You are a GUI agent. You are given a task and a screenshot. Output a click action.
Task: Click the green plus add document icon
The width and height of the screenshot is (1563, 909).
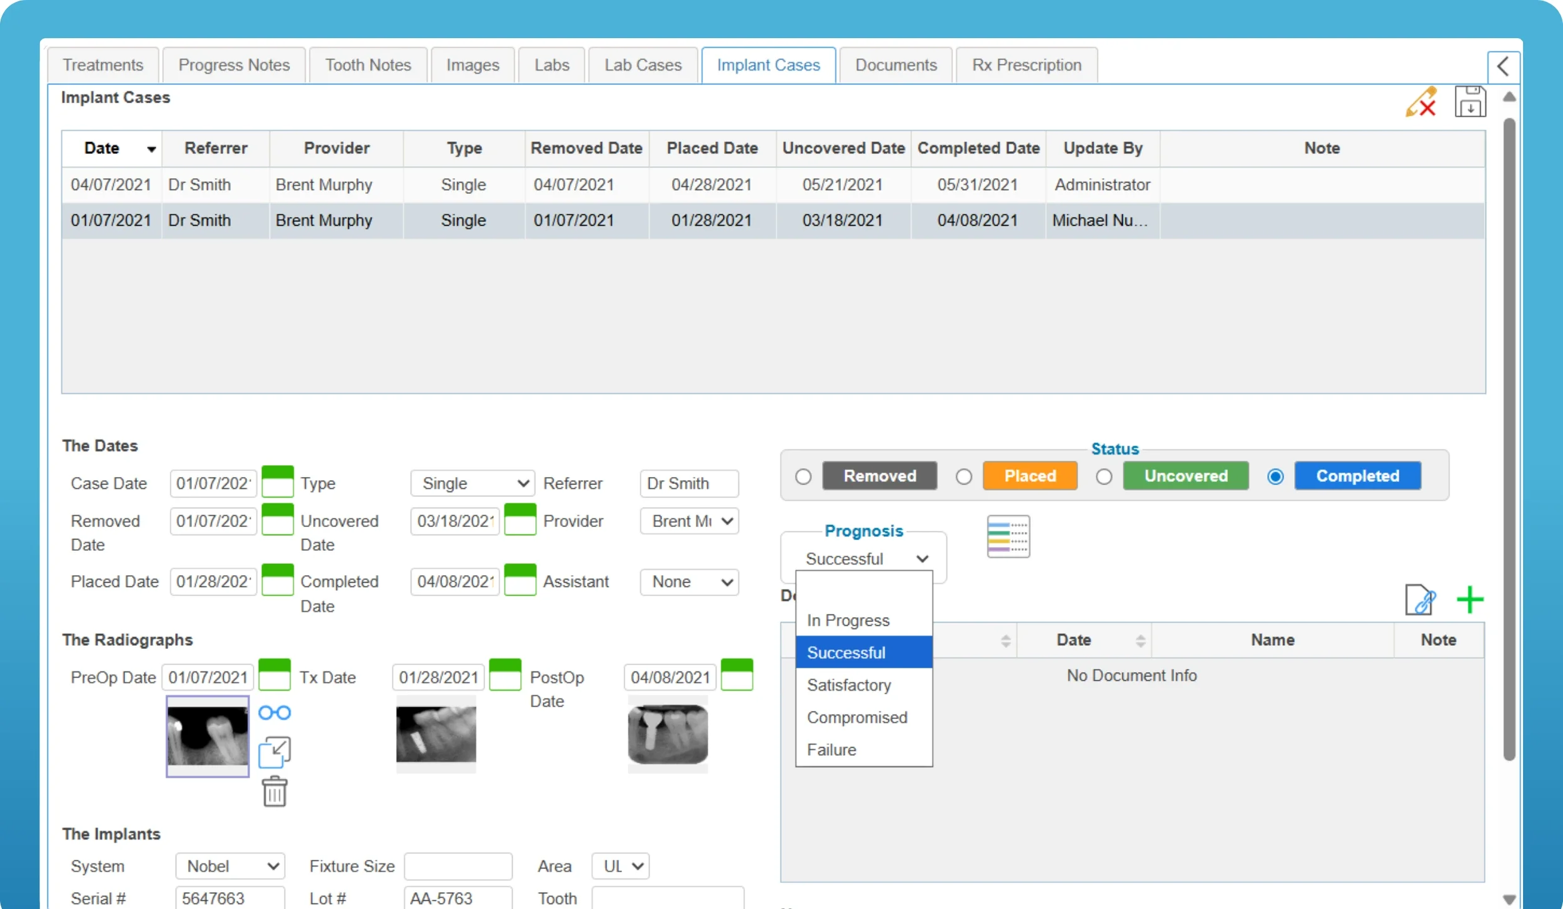click(1470, 600)
